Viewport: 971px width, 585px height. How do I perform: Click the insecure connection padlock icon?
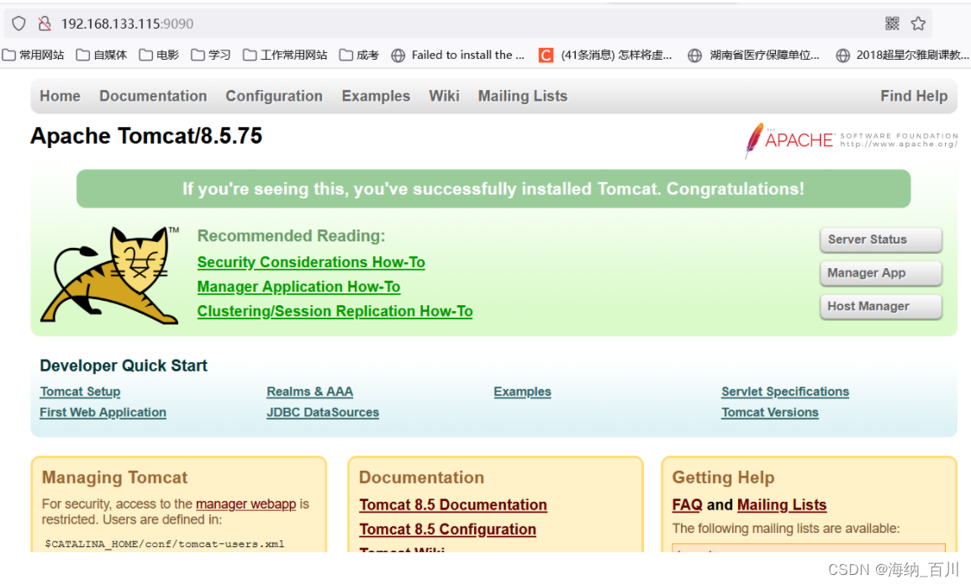tap(44, 24)
